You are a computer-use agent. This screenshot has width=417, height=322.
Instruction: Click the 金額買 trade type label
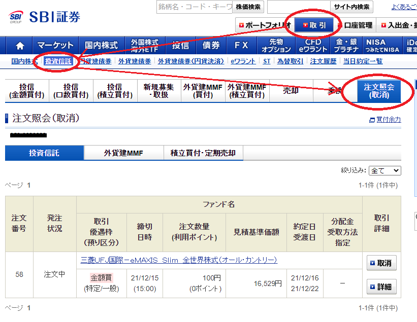coord(101,278)
